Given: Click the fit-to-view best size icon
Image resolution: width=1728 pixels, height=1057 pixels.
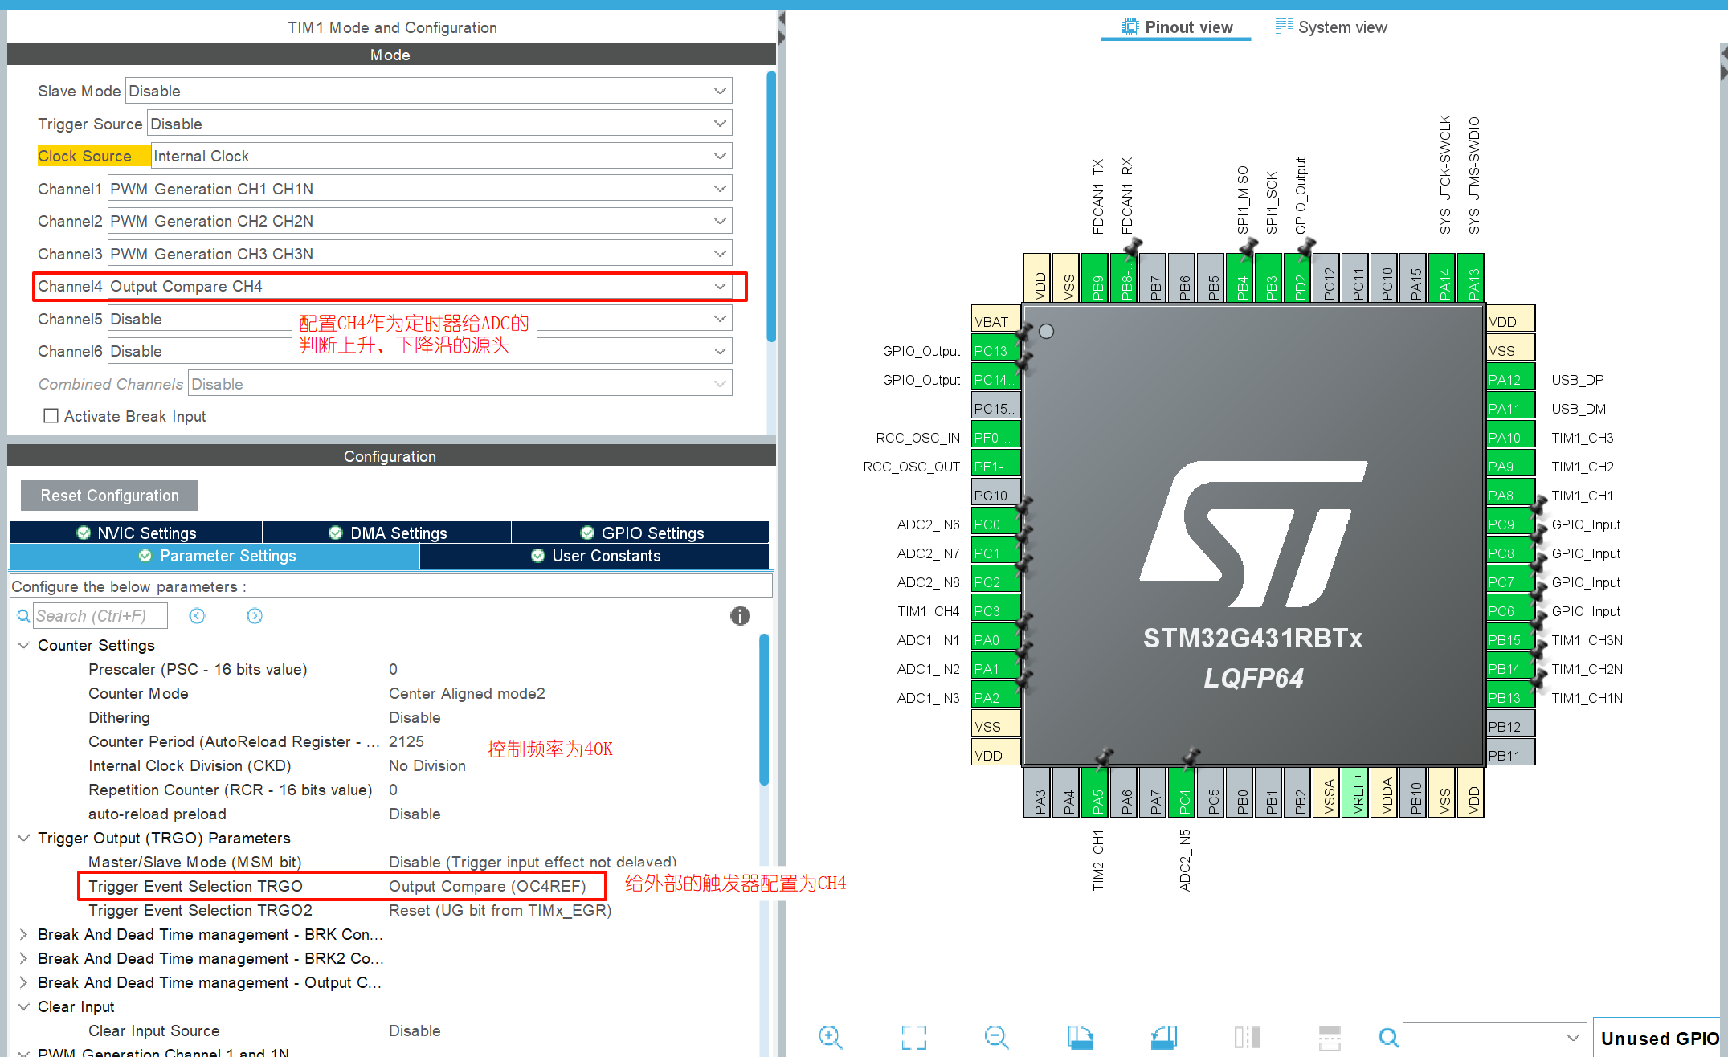Looking at the screenshot, I should point(913,1037).
